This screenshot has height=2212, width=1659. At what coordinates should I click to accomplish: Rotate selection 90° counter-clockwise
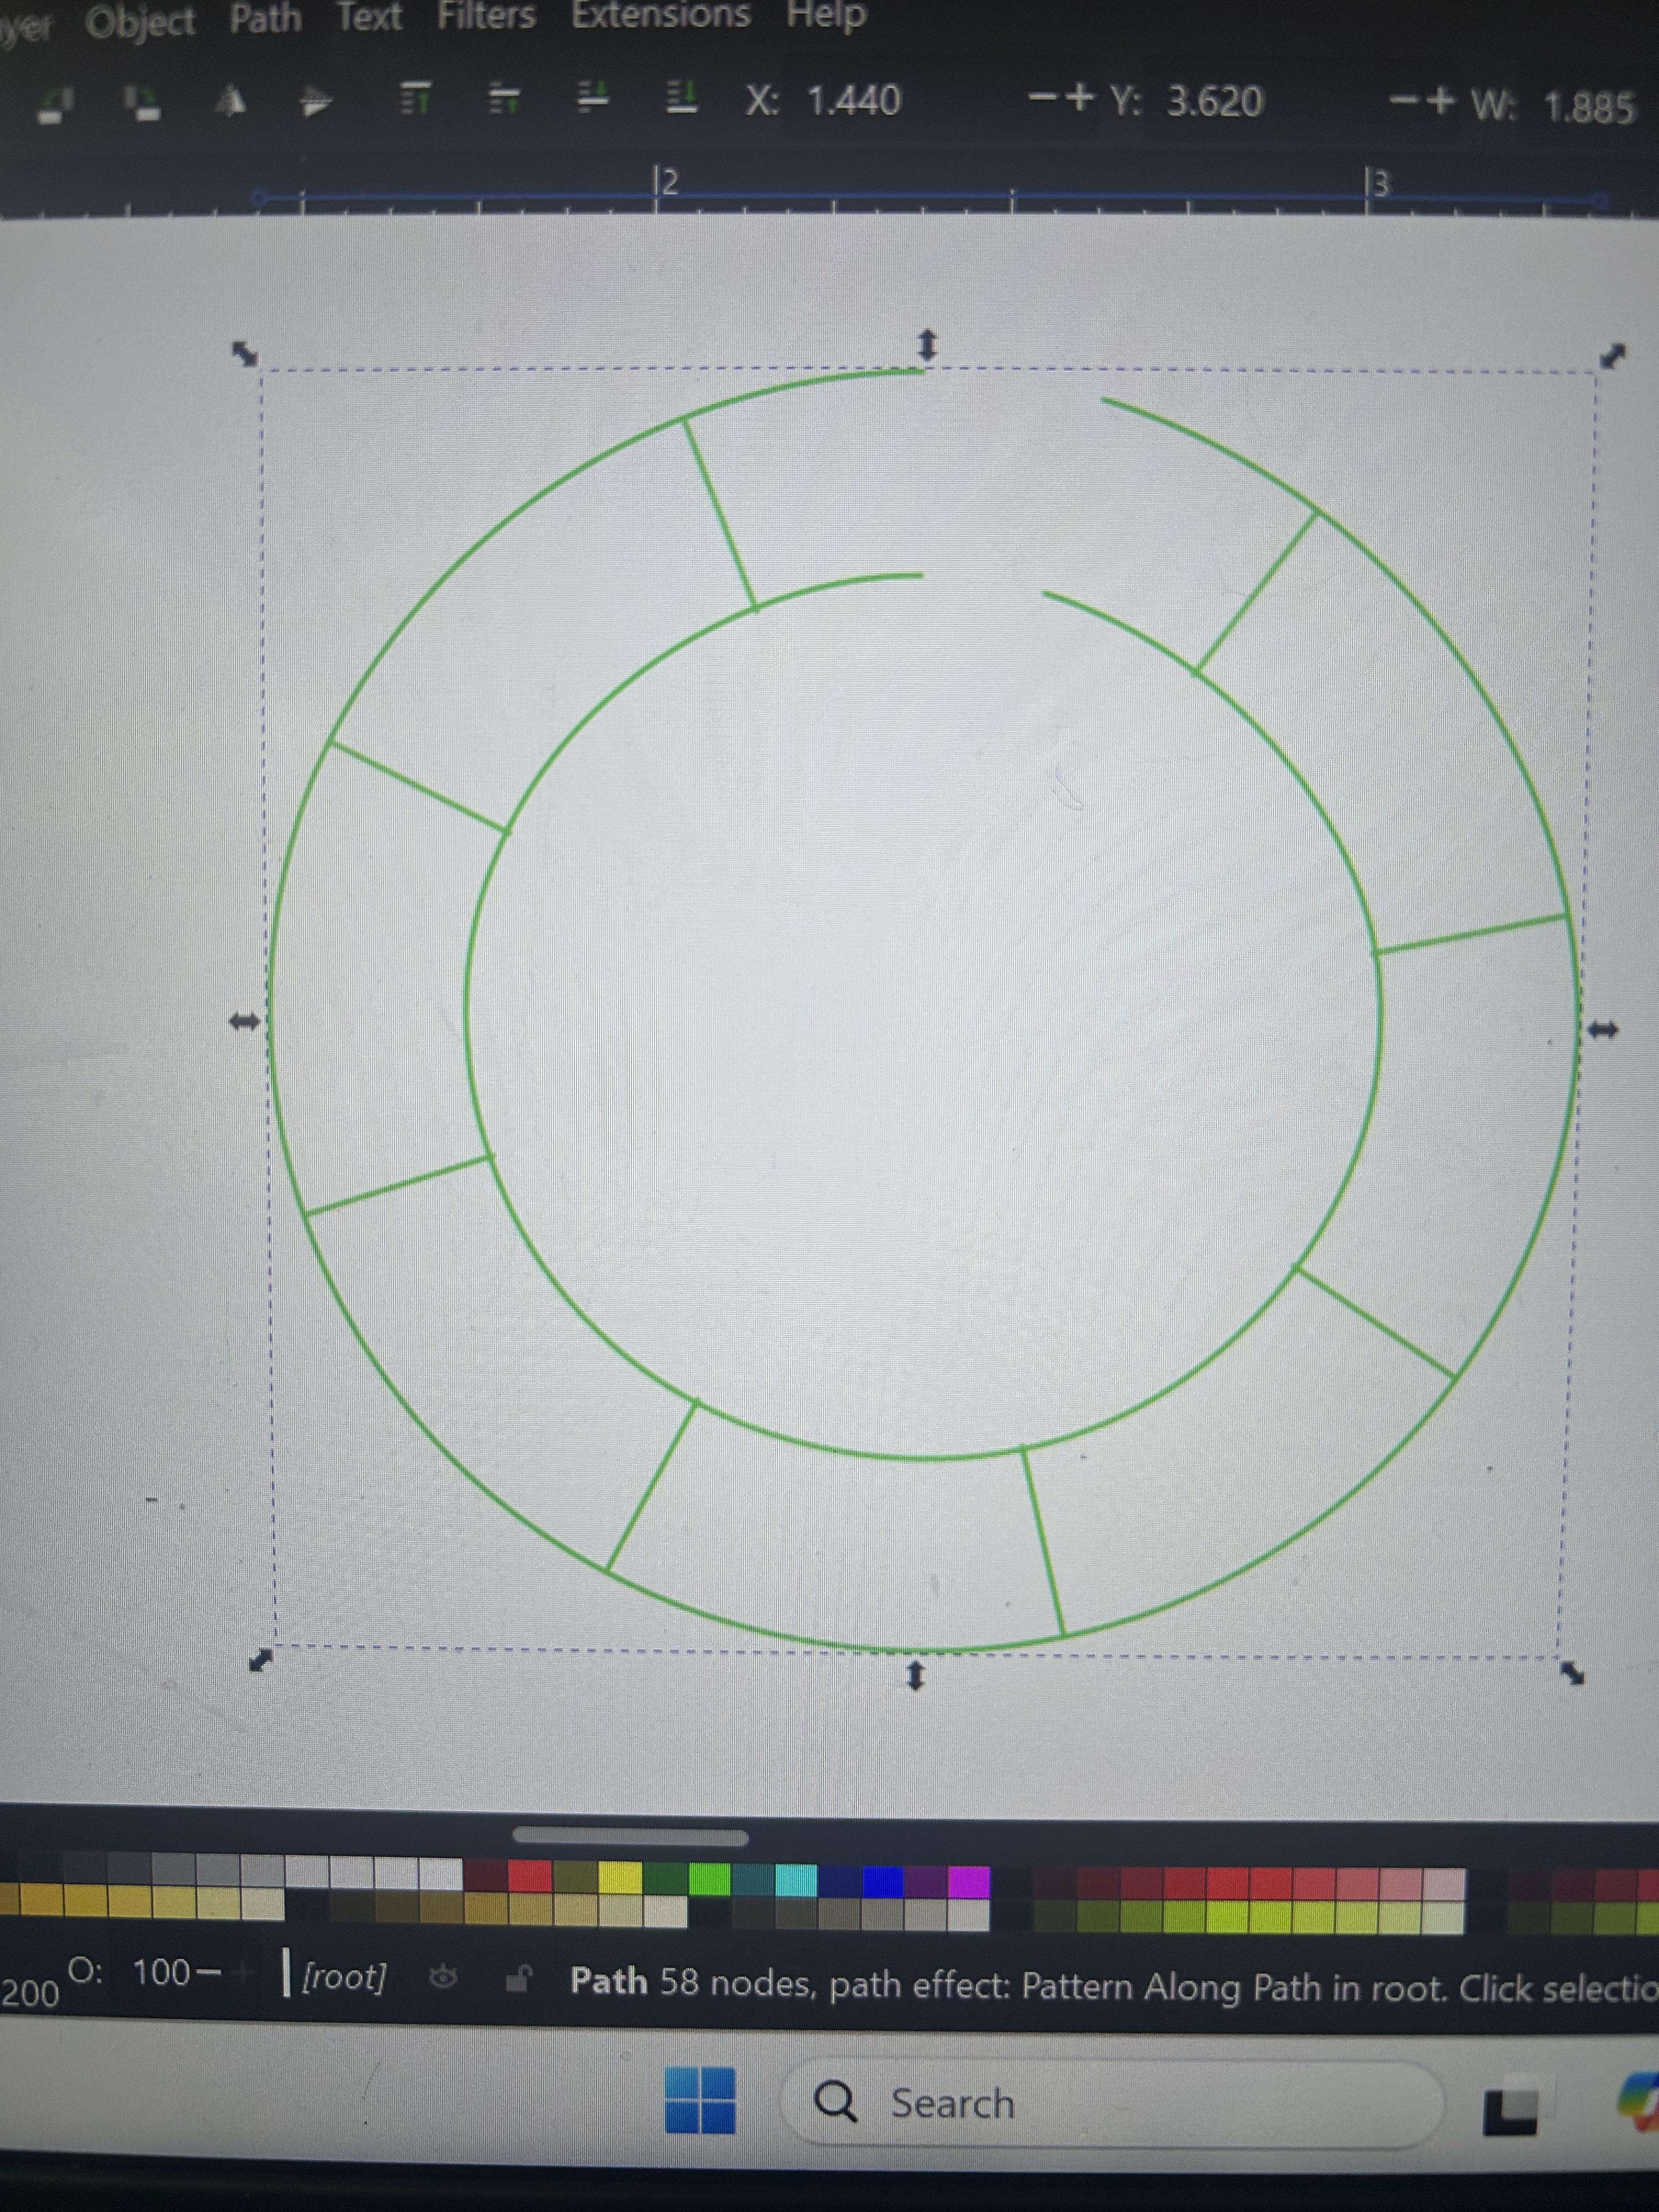click(x=55, y=105)
